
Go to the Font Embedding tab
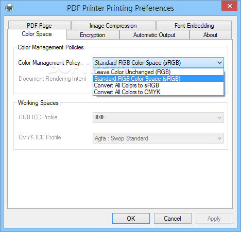pos(194,26)
